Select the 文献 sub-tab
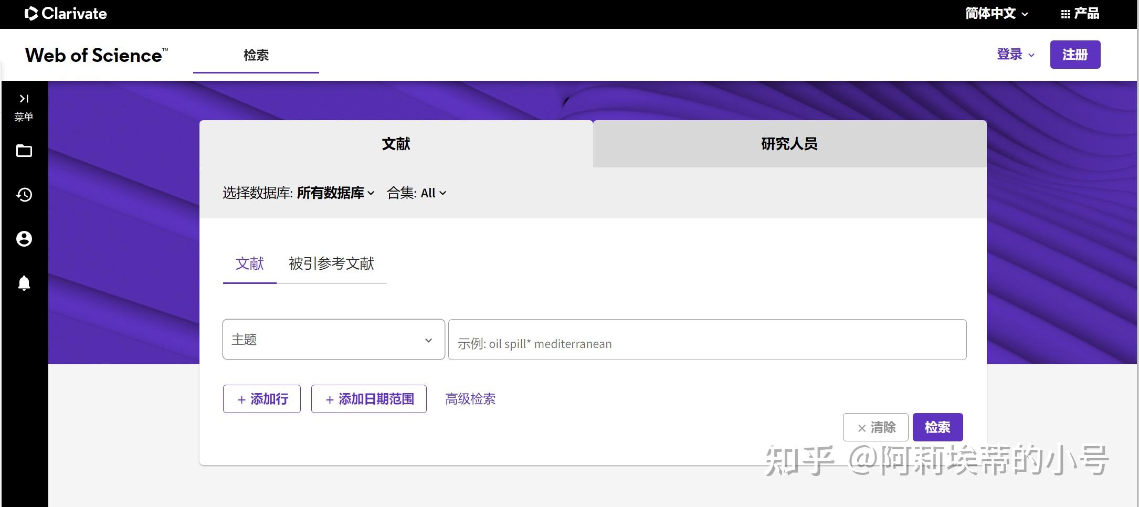Viewport: 1139px width, 507px height. [x=250, y=263]
